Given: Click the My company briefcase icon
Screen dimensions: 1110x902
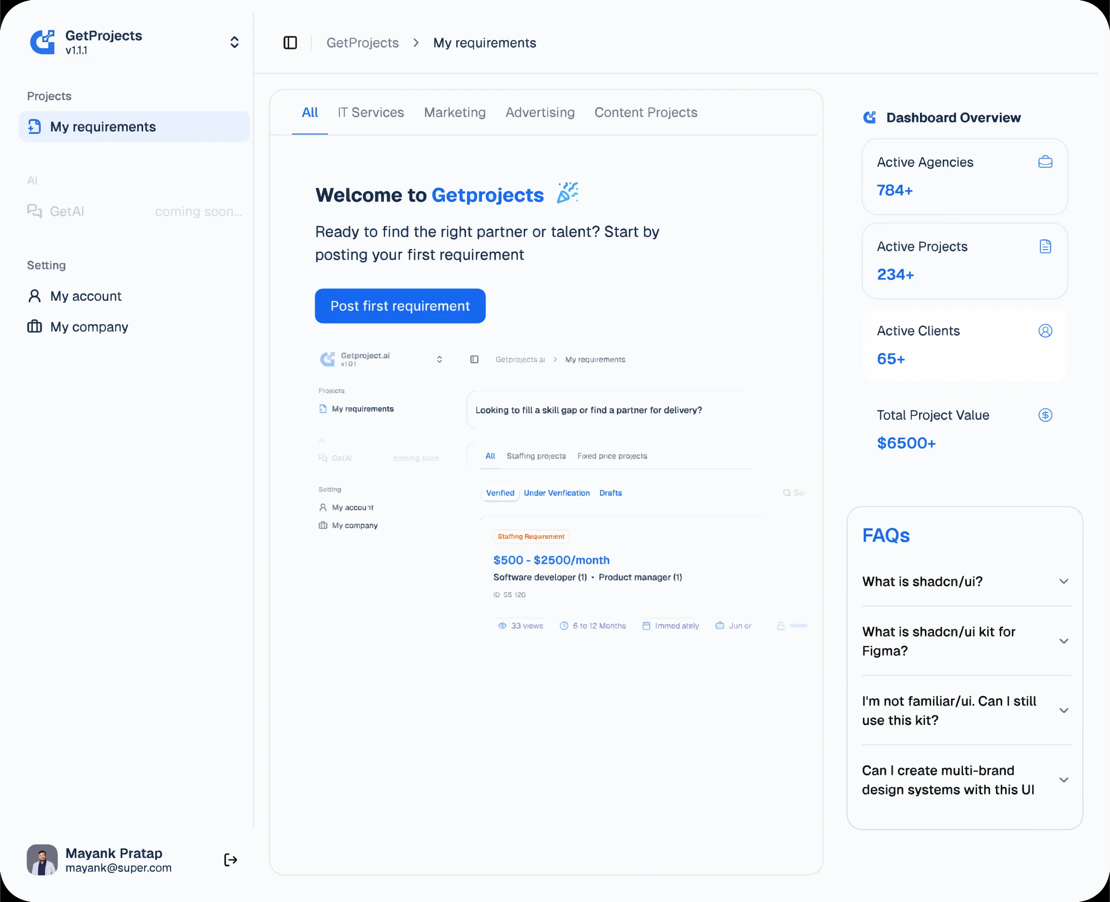Looking at the screenshot, I should click(x=34, y=326).
